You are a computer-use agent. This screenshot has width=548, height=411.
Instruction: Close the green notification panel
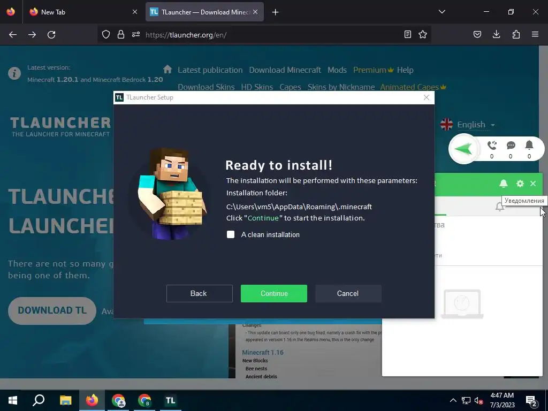pos(533,184)
